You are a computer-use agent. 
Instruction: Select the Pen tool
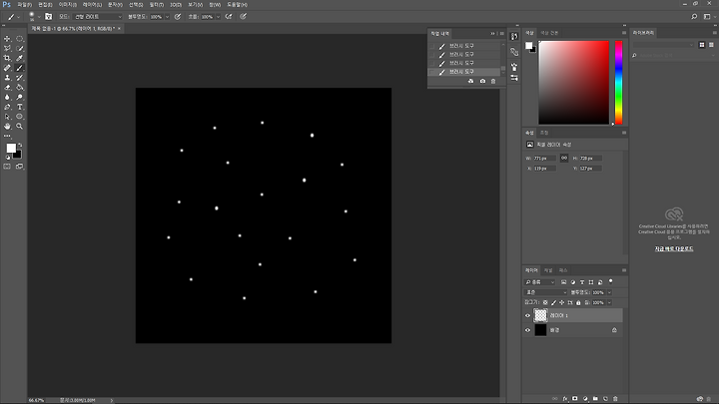pyautogui.click(x=7, y=107)
